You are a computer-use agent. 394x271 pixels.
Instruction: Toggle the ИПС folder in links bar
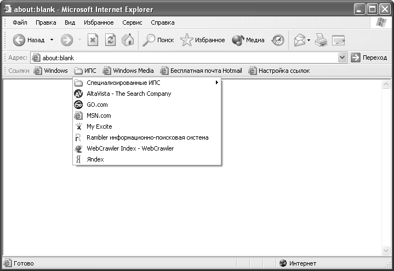pyautogui.click(x=85, y=71)
